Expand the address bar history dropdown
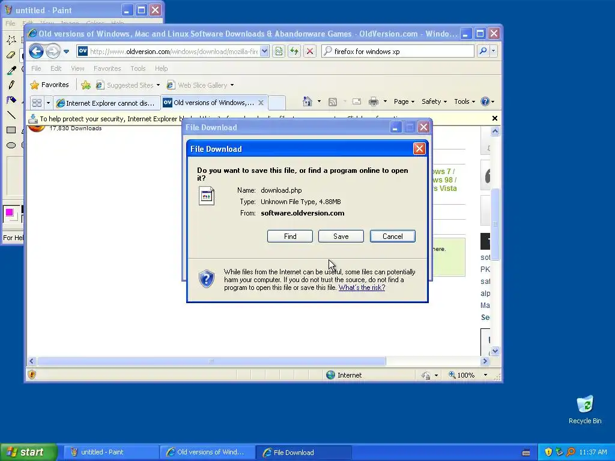 coord(264,52)
